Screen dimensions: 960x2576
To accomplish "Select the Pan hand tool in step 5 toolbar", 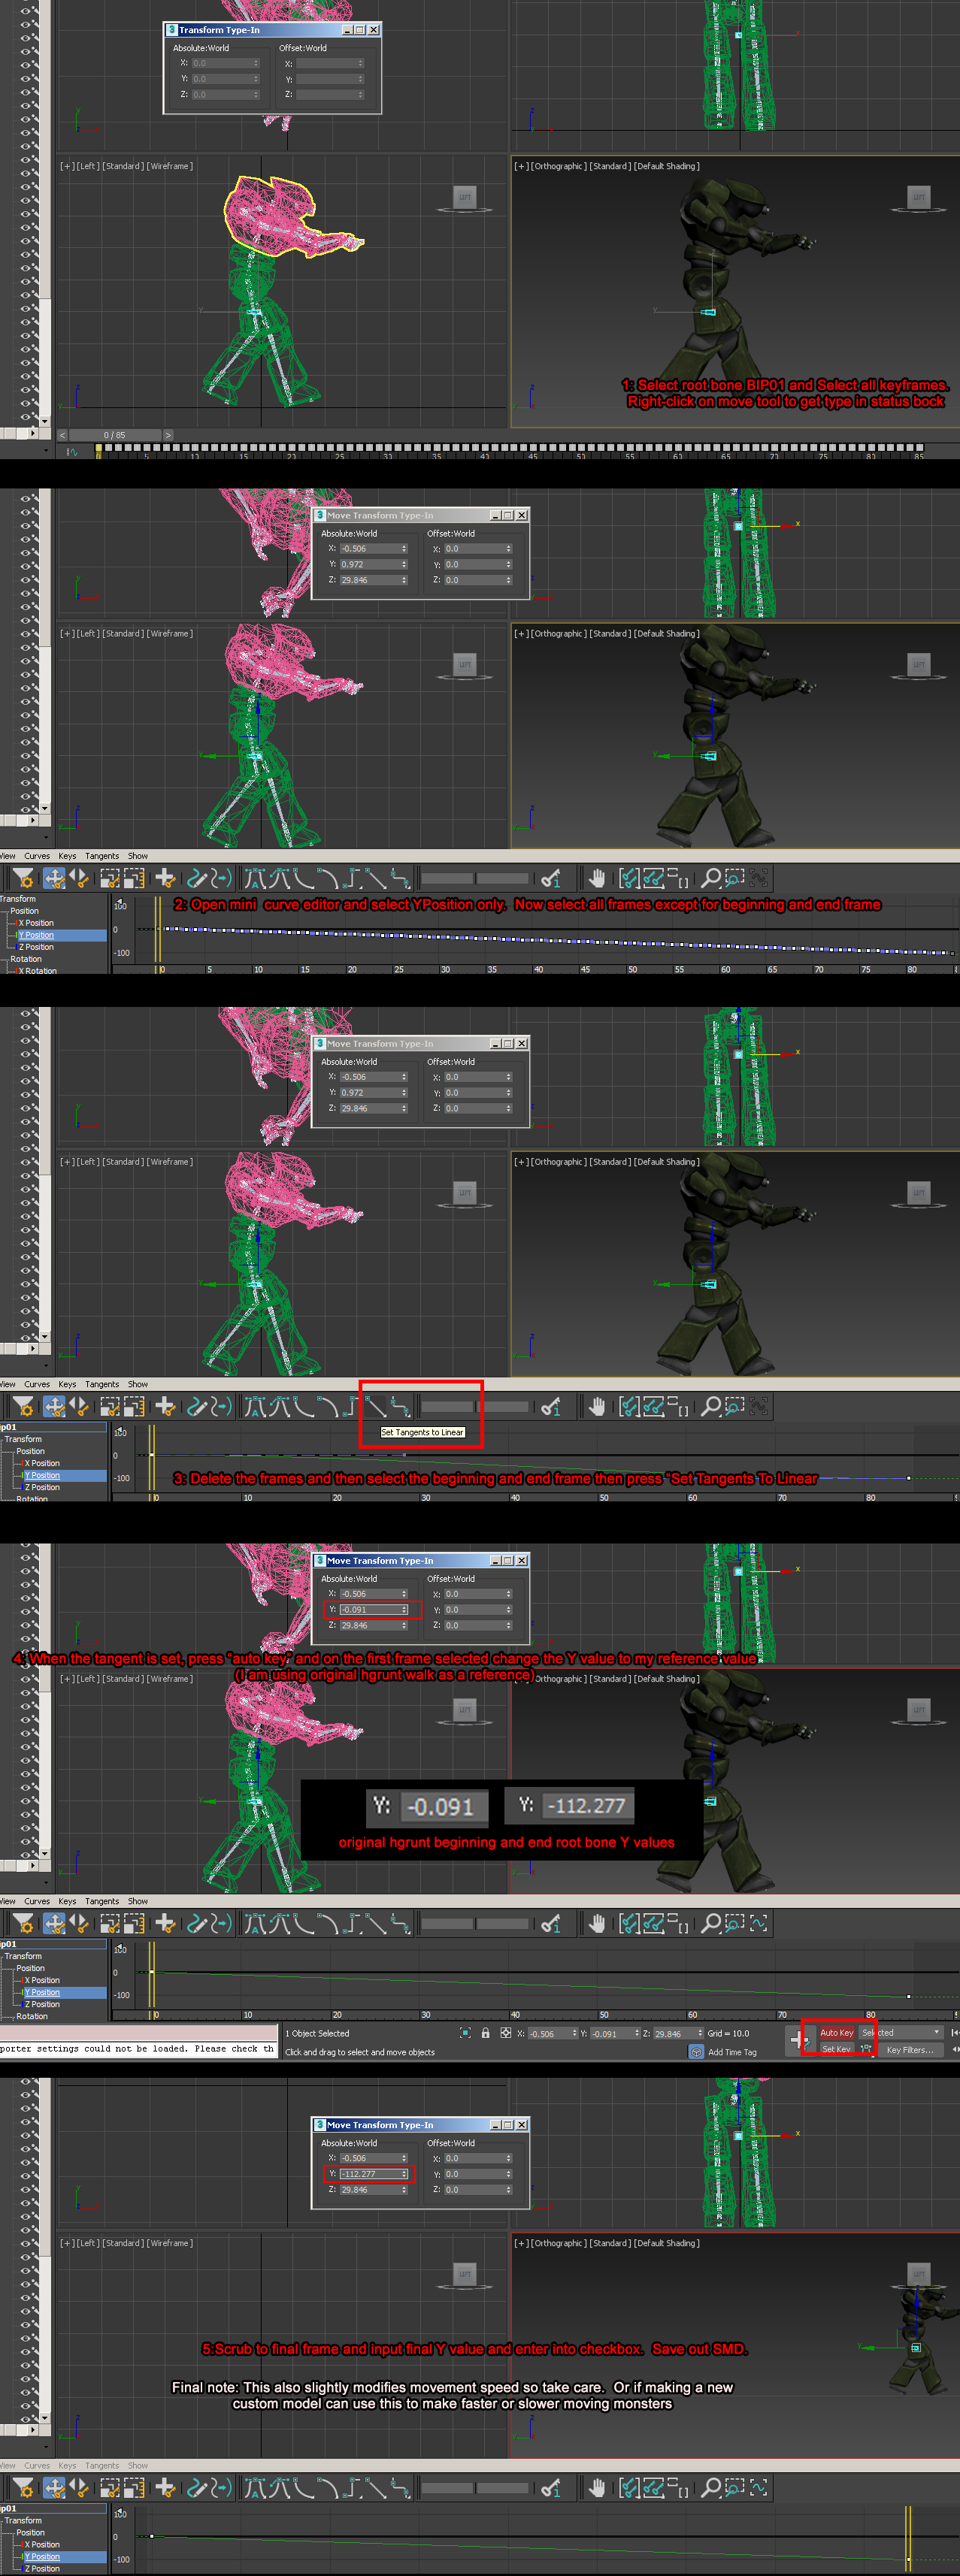I will (597, 2487).
